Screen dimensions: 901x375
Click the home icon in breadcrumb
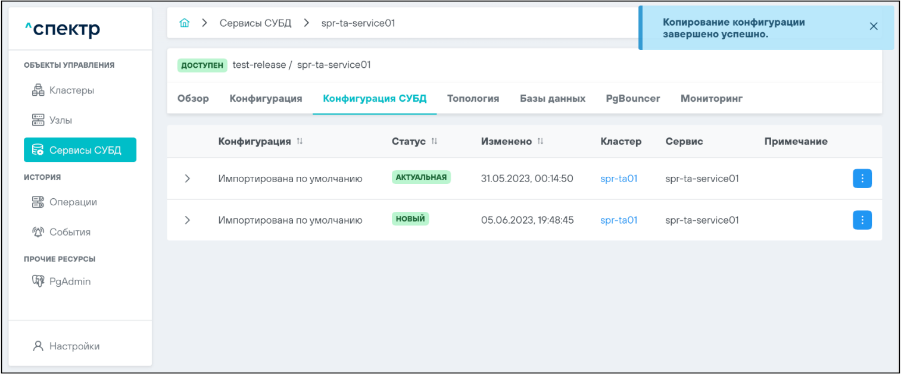[x=185, y=23]
